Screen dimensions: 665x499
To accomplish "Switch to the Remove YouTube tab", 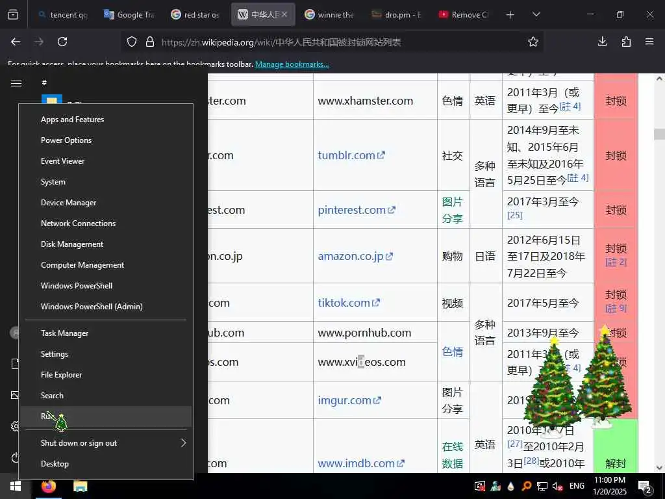I will (x=464, y=15).
